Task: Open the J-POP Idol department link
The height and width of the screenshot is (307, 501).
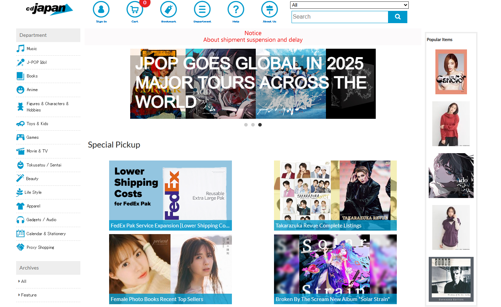Action: [x=36, y=62]
